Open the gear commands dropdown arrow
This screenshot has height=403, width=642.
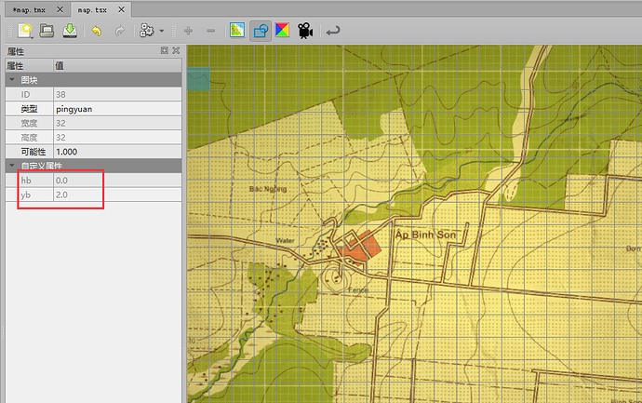(x=162, y=32)
